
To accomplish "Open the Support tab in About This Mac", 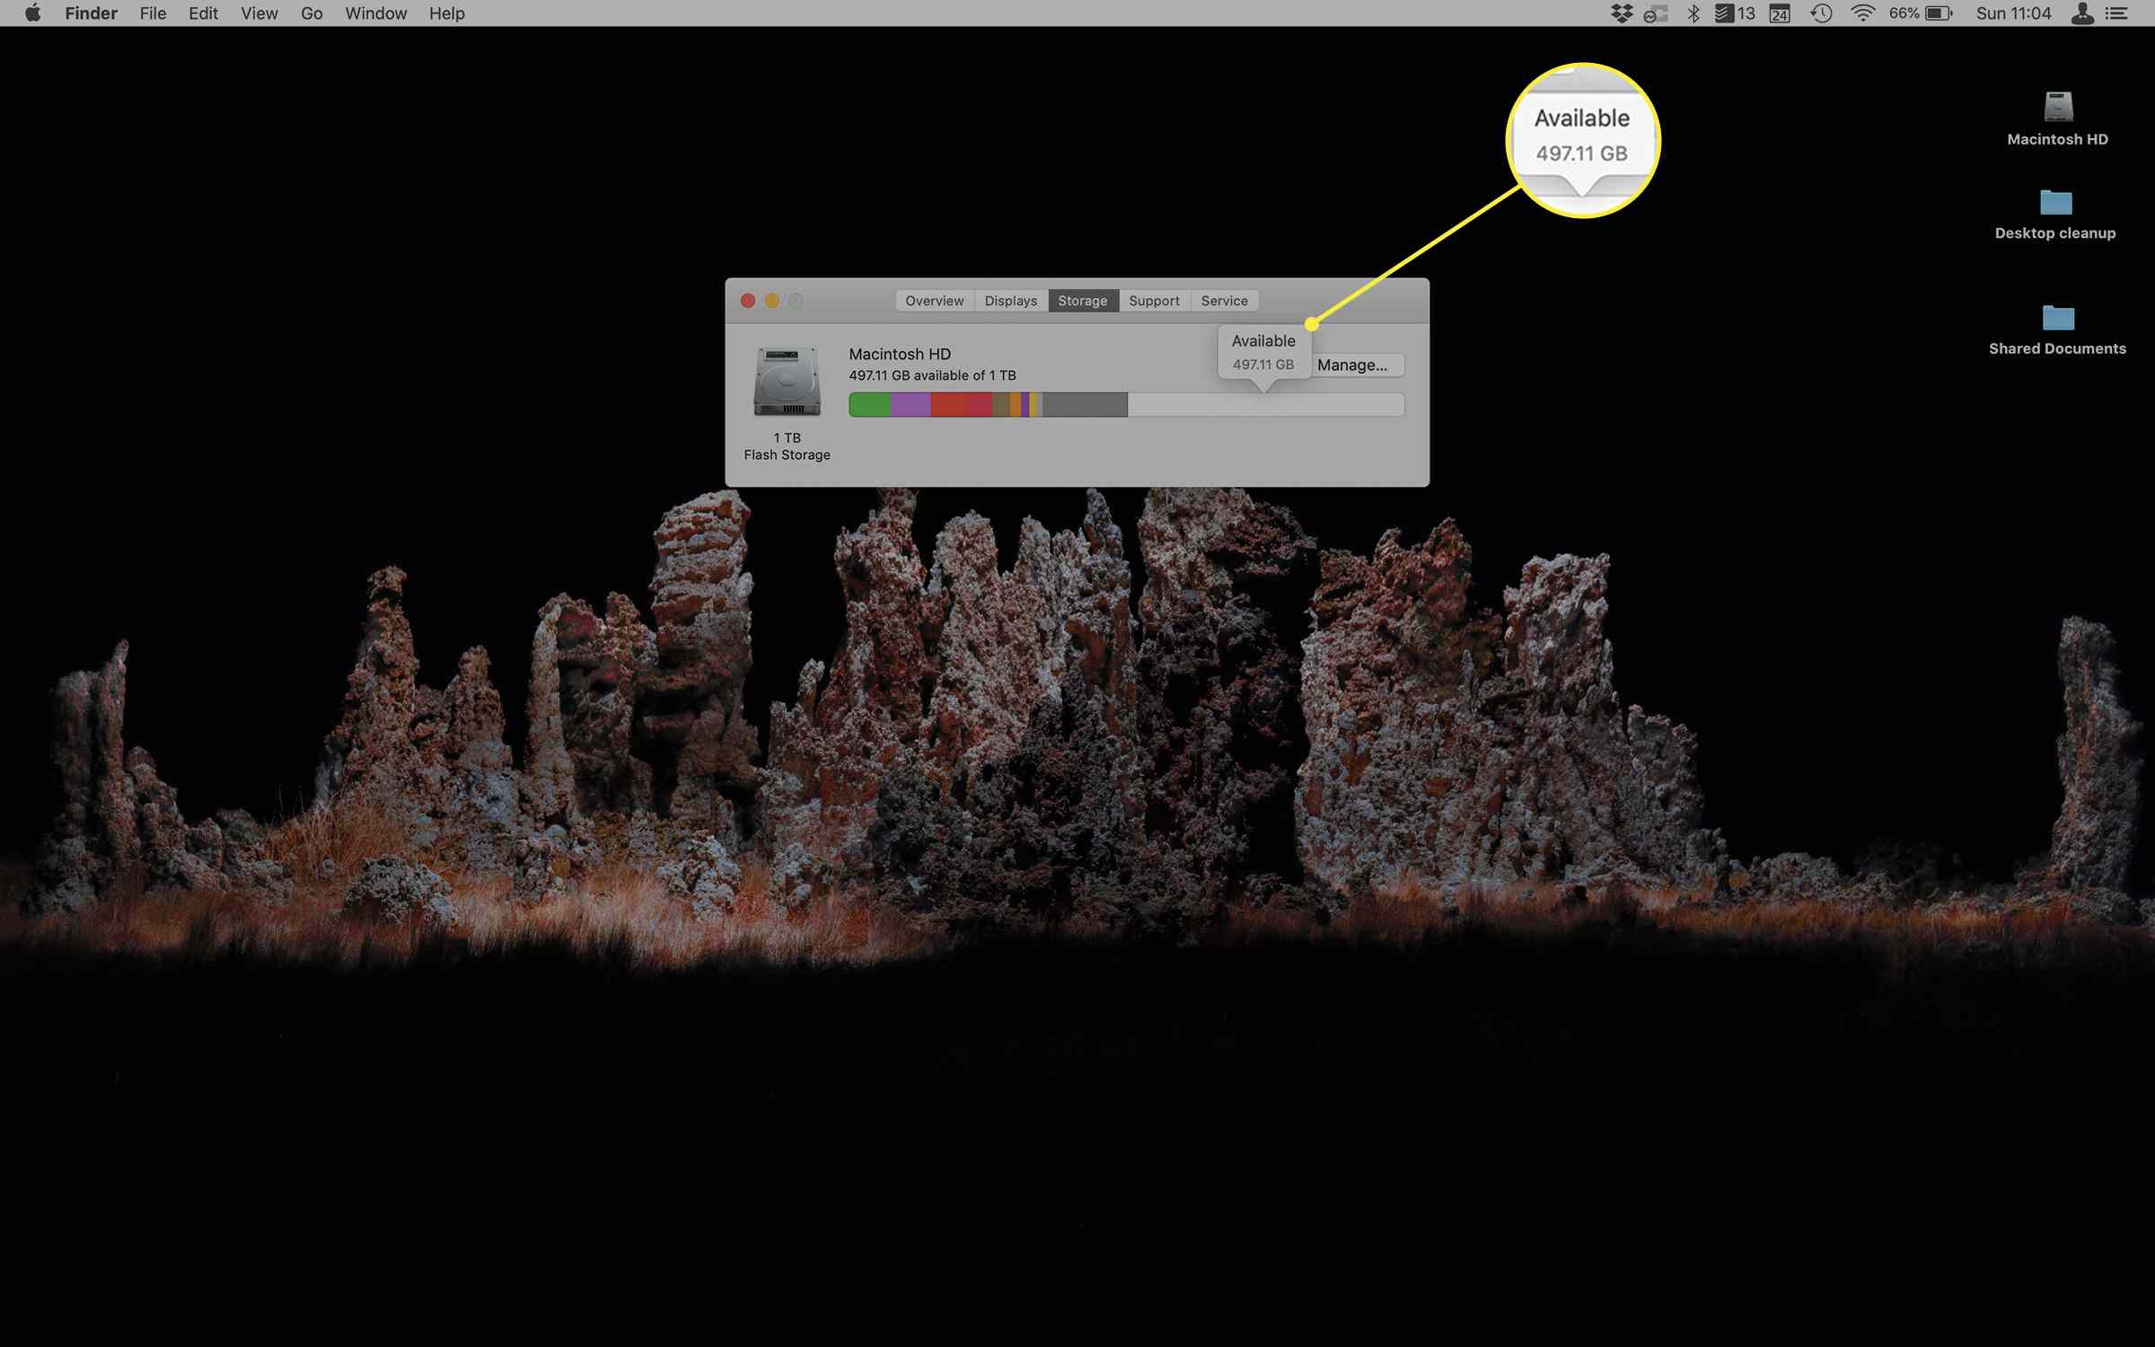I will [1153, 300].
